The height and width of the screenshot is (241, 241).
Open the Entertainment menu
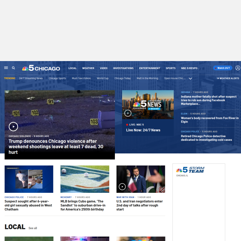point(150,68)
